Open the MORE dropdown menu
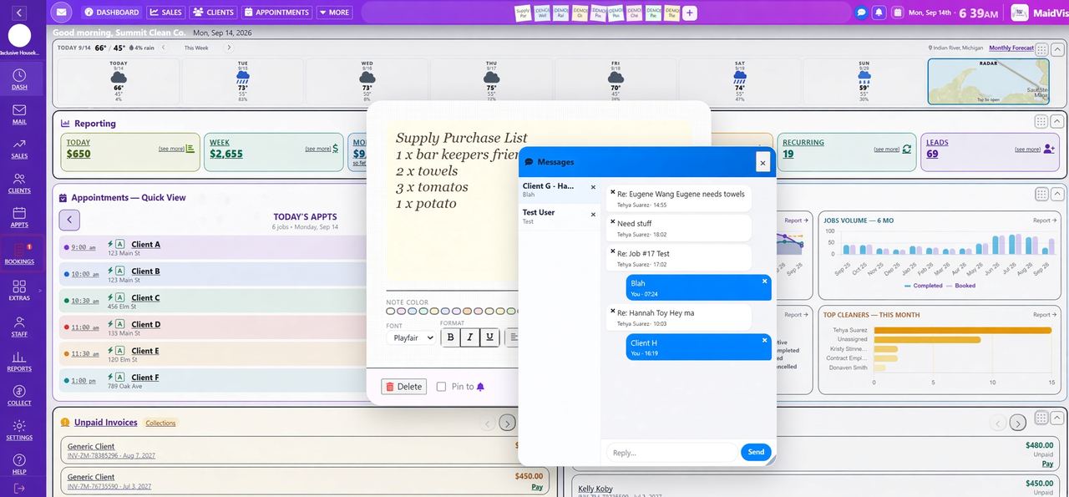This screenshot has height=497, width=1069. click(334, 13)
